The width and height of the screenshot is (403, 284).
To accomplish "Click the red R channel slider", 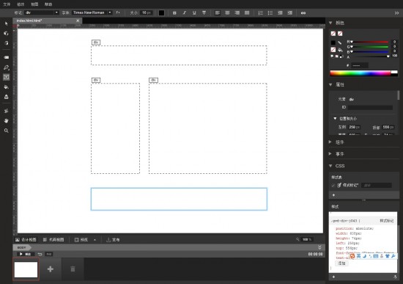I will [369, 42].
